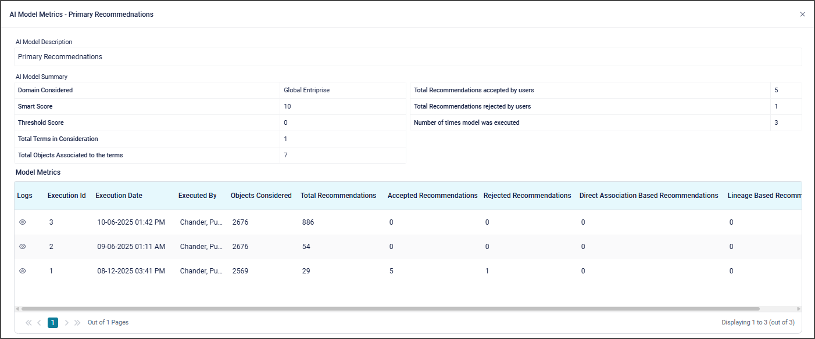Viewport: 815px width, 339px height.
Task: Go to previous page of results
Action: (x=39, y=323)
